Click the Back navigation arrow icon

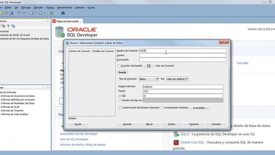(32, 13)
